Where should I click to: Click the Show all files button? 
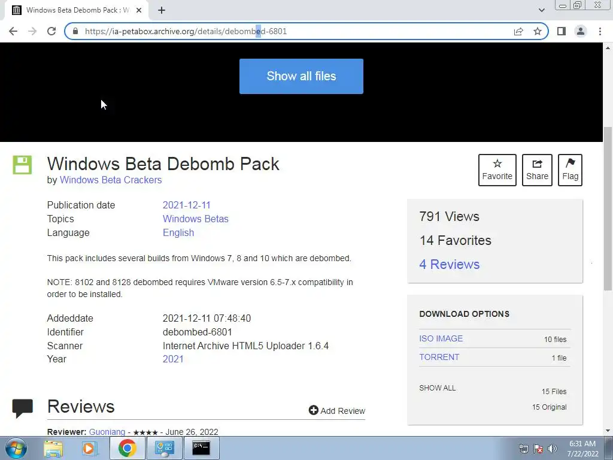click(301, 76)
